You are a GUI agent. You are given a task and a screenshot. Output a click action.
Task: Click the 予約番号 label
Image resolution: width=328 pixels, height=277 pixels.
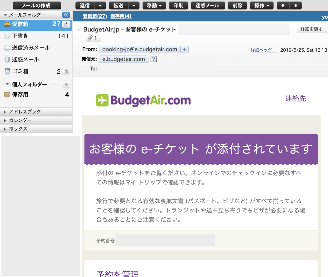click(x=105, y=241)
